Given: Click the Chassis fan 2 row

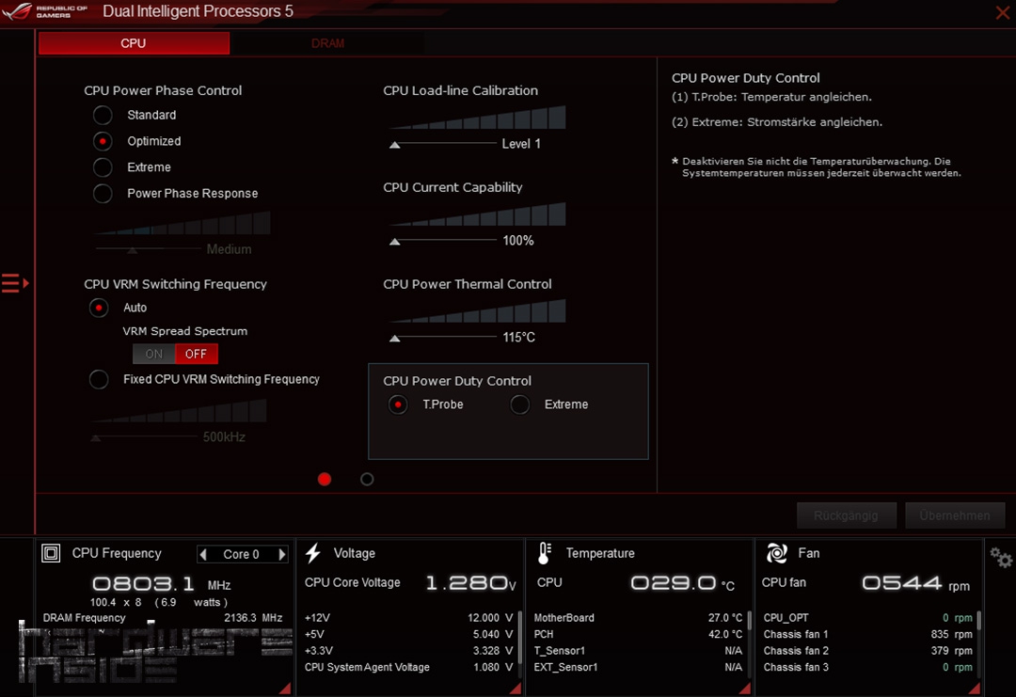Looking at the screenshot, I should [868, 650].
